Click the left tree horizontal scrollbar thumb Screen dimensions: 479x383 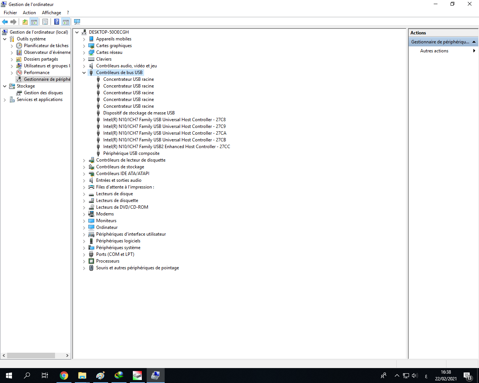click(31, 355)
